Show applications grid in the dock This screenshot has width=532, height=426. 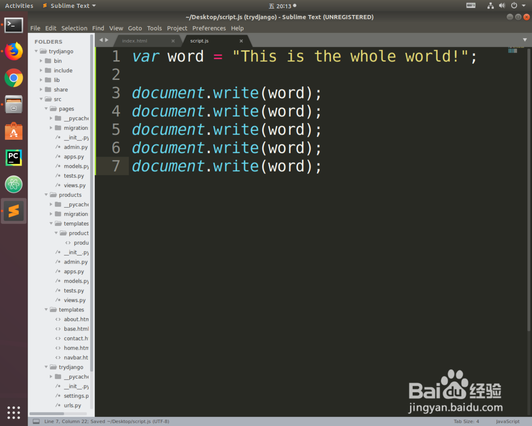14,412
